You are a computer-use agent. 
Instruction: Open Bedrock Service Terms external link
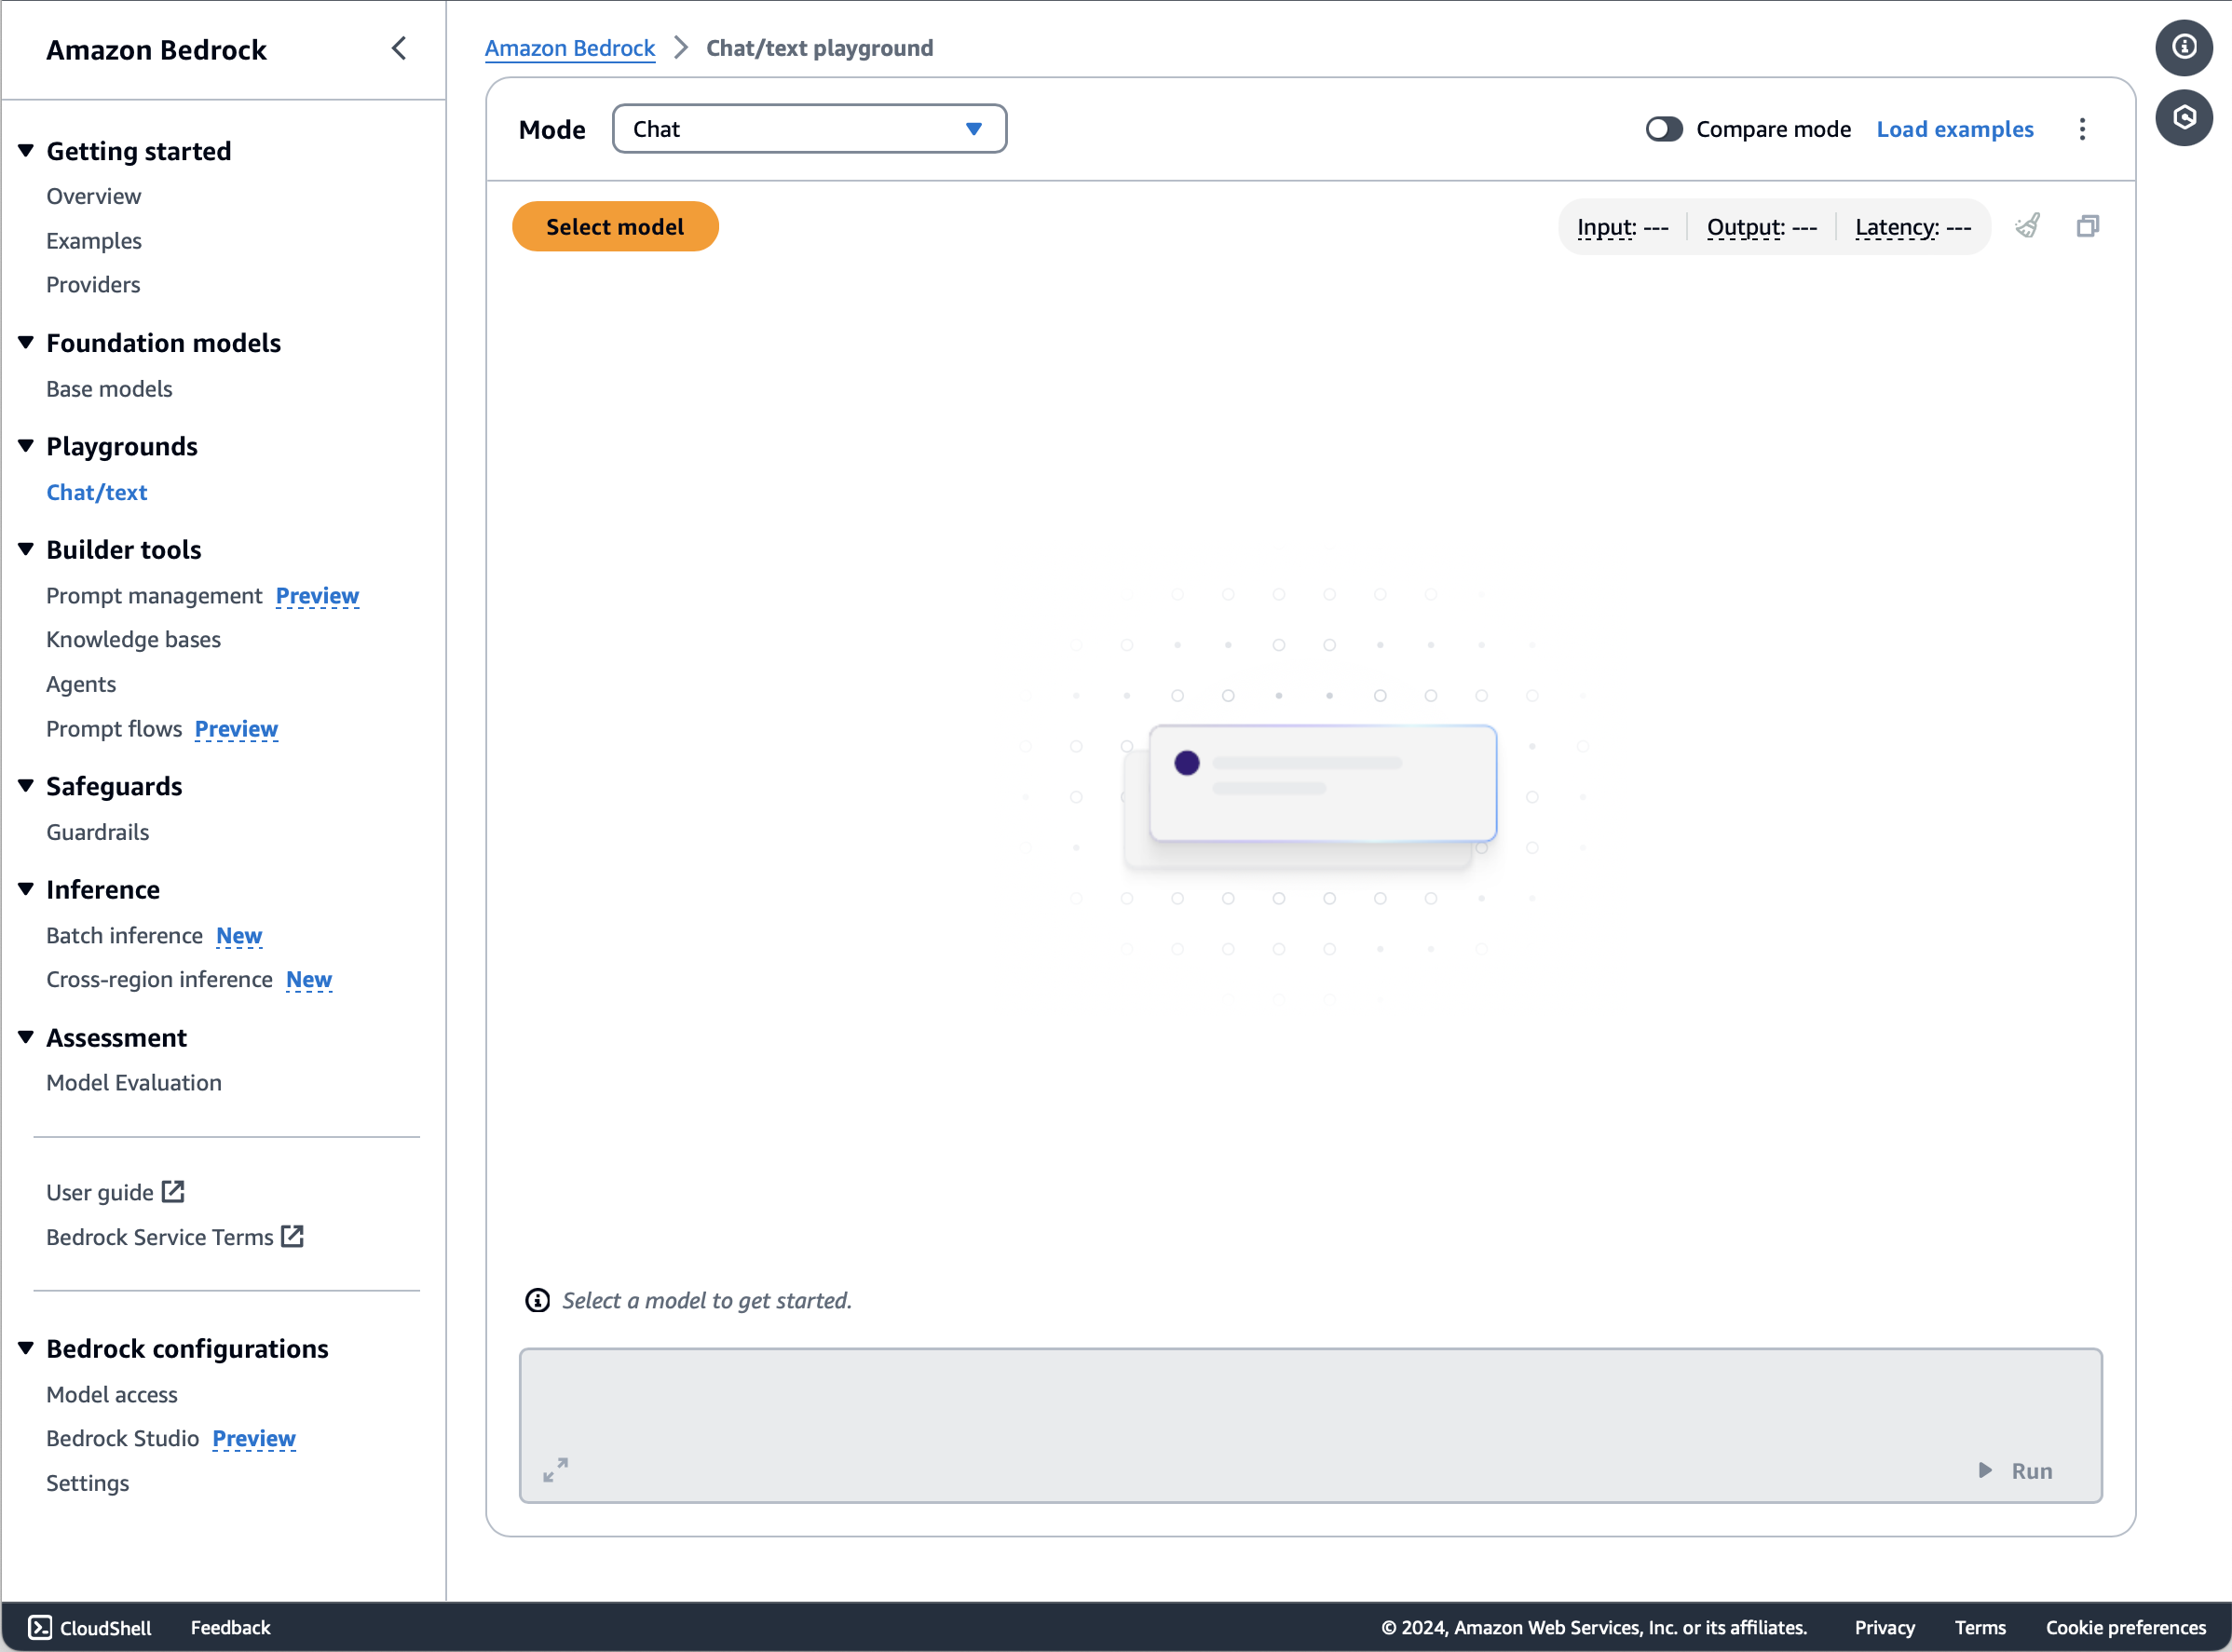pyautogui.click(x=175, y=1237)
